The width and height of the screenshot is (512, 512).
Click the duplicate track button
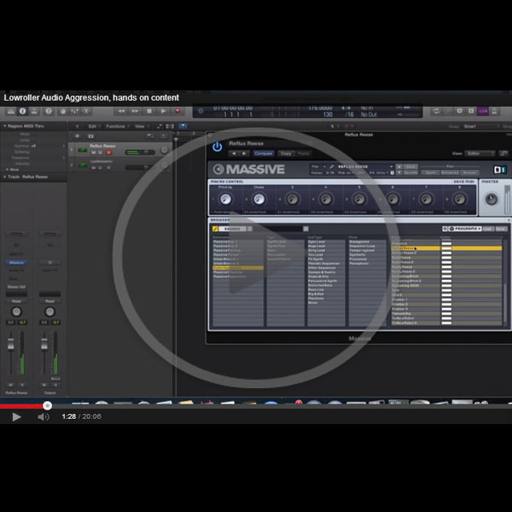click(x=90, y=137)
